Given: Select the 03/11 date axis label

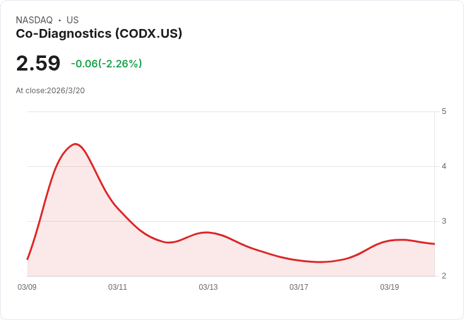Looking at the screenshot, I should [x=117, y=287].
